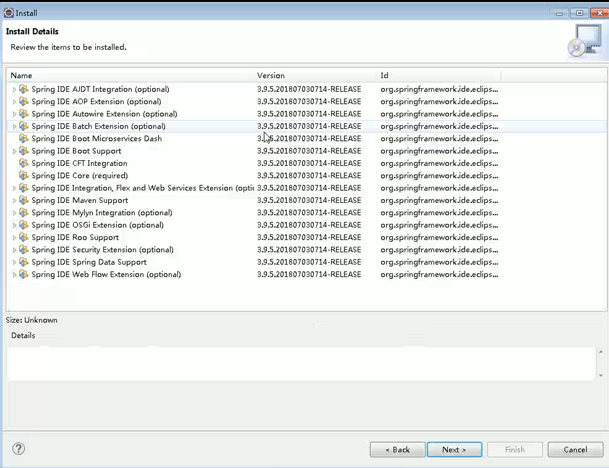Click the feature icon beside Spring IDE OSGi Extension
The height and width of the screenshot is (468, 609).
[x=24, y=225]
